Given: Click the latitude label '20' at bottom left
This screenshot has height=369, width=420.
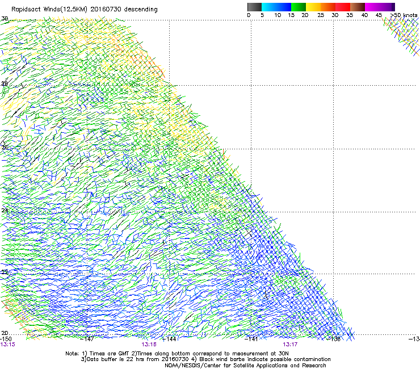Looking at the screenshot, I should pos(5,333).
